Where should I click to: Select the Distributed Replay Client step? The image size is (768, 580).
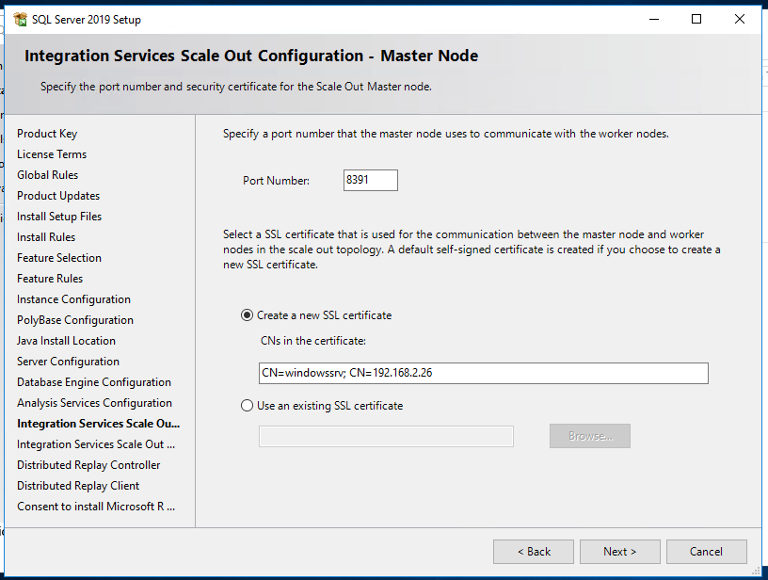click(78, 486)
